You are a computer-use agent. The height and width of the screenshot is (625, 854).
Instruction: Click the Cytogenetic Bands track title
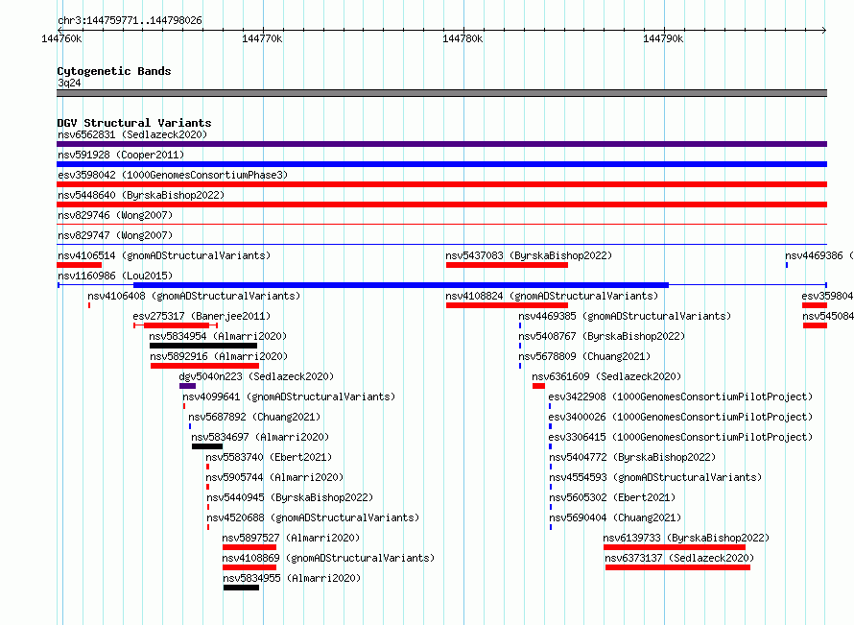click(114, 71)
